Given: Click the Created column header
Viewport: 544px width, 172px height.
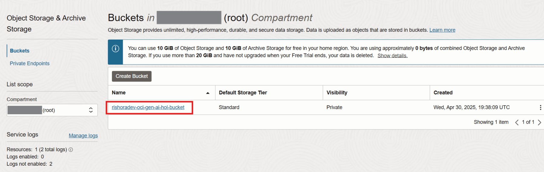Looking at the screenshot, I should coord(443,93).
